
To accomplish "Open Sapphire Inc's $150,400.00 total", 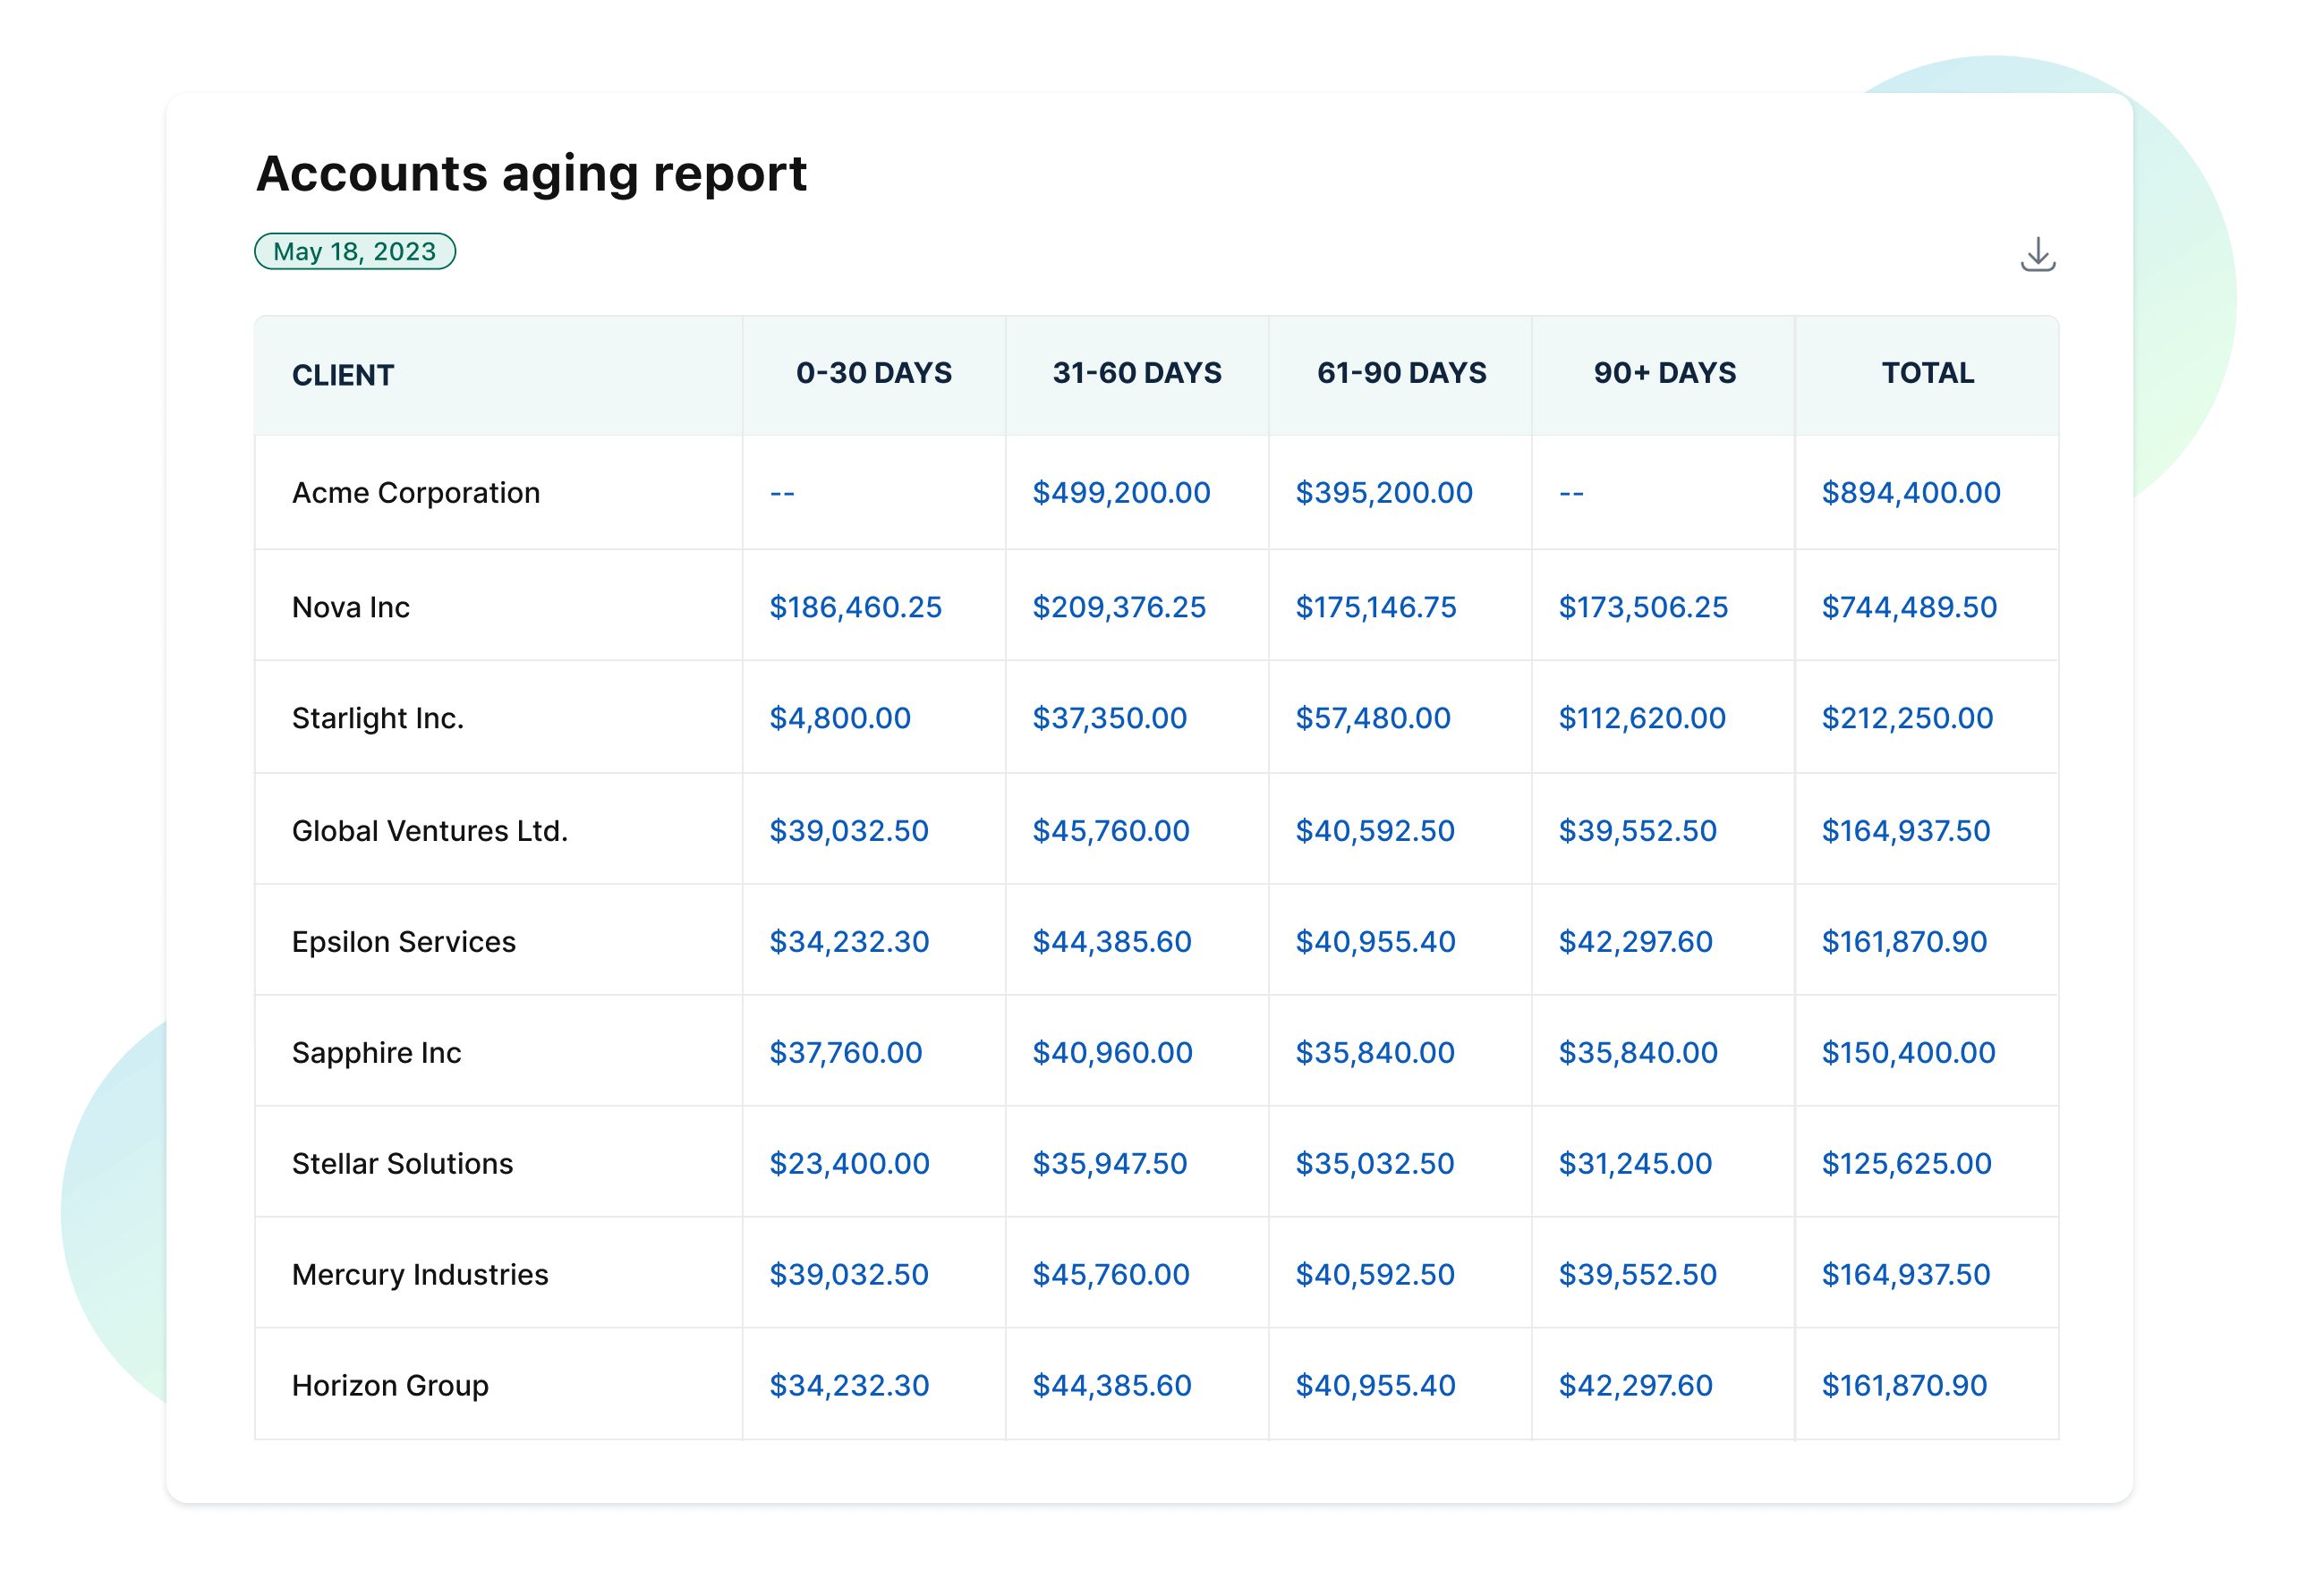I will [x=1908, y=1053].
